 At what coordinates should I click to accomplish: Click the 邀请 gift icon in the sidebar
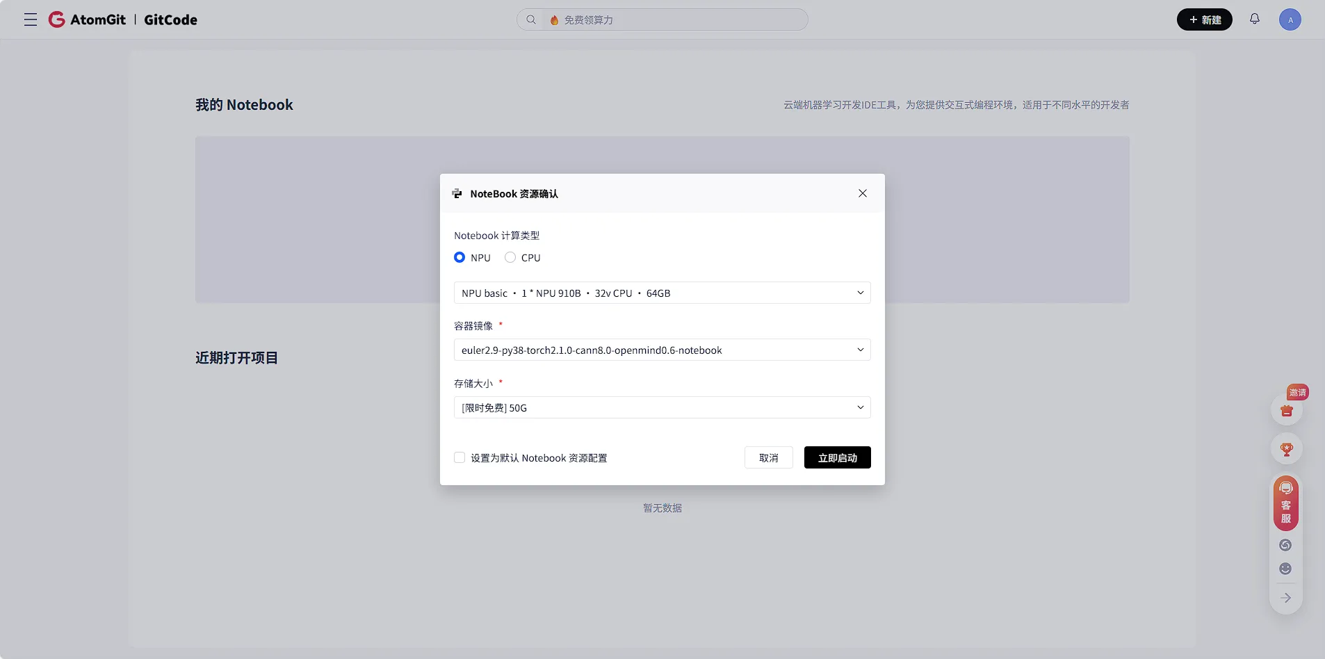1286,410
